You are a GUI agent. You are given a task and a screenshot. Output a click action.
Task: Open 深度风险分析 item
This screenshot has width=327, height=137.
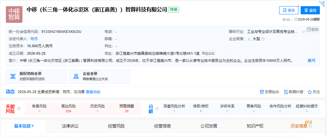coord(174,109)
